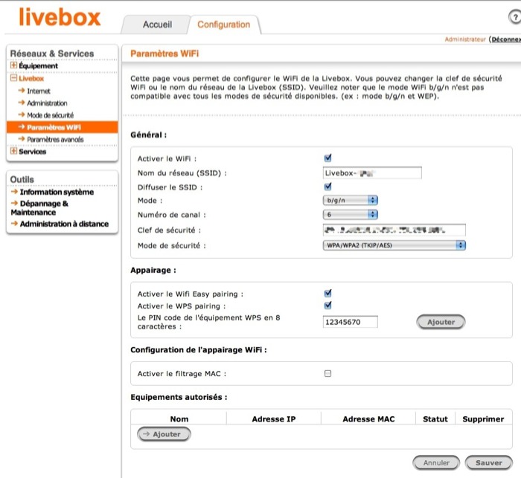The height and width of the screenshot is (478, 521).
Task: Expand the Équipement tree section
Action: point(13,66)
